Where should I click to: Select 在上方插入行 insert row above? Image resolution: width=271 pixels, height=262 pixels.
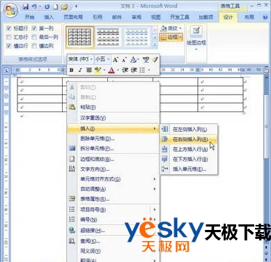(x=189, y=149)
